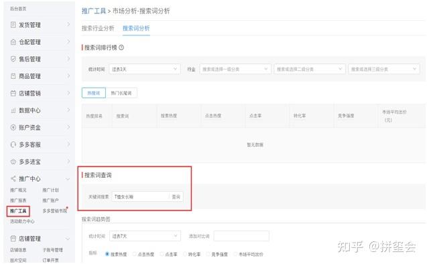The width and height of the screenshot is (427, 264).
Task: Click the 仓配管理 warehouse icon
Action: (x=13, y=42)
